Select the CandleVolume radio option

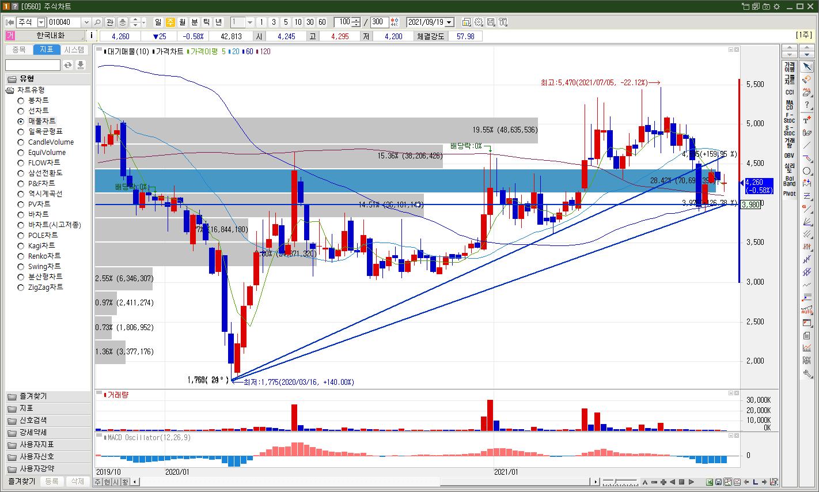click(21, 142)
